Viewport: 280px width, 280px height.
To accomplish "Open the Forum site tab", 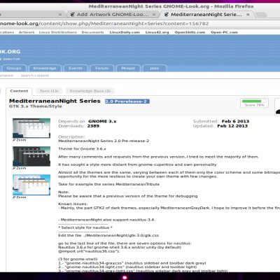I will [x=102, y=68].
